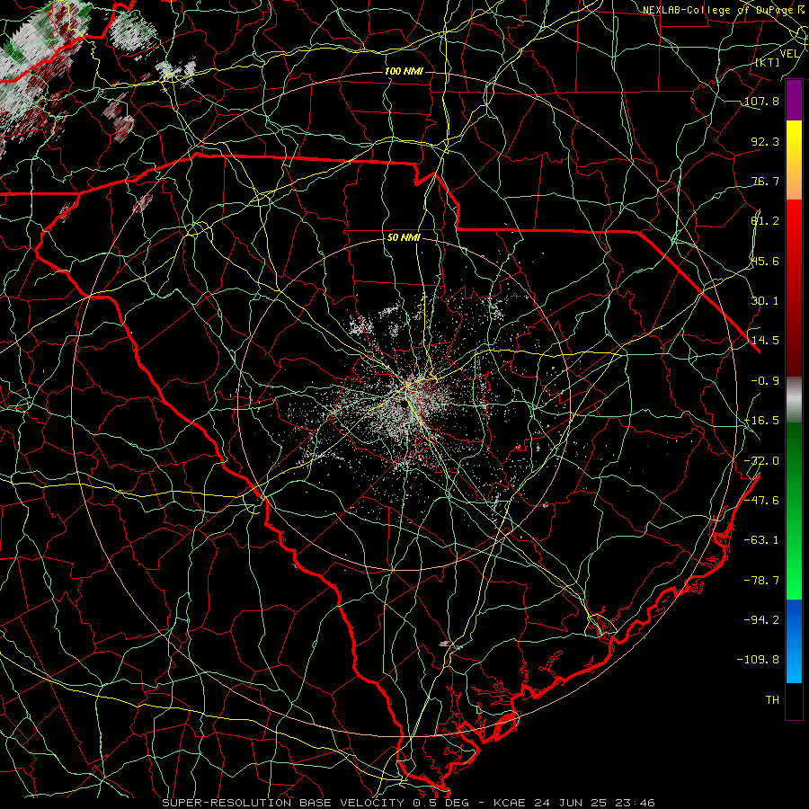Pick the green segment of velocity scale

pyautogui.click(x=794, y=511)
